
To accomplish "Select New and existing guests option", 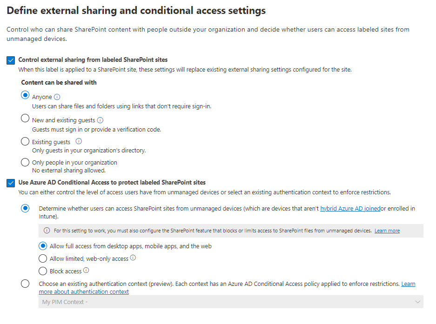I will [25, 119].
